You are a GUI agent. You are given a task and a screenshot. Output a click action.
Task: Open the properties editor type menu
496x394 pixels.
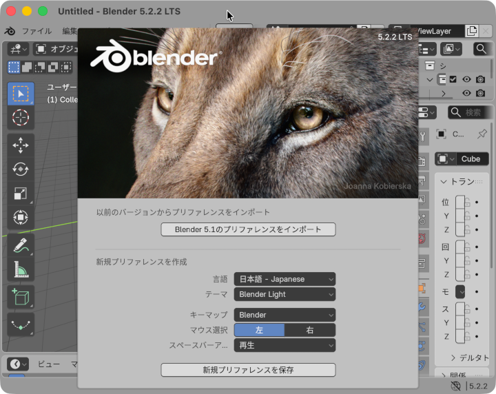(x=426, y=112)
